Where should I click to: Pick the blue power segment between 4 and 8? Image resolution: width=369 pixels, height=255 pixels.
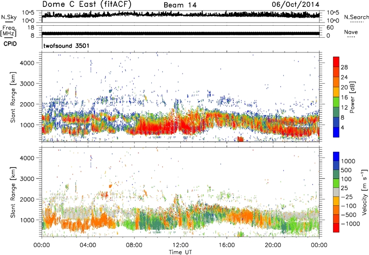(x=336, y=122)
